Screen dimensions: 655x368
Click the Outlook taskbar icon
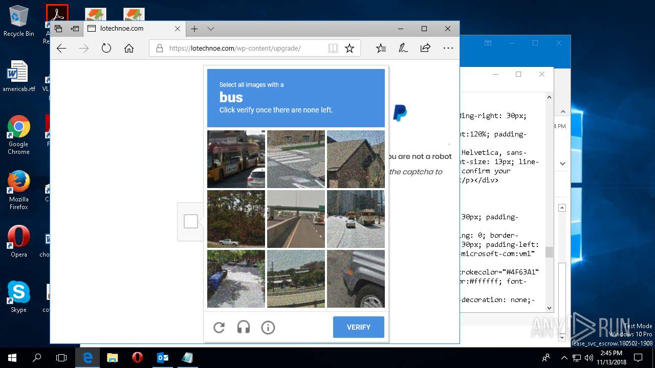tap(163, 358)
